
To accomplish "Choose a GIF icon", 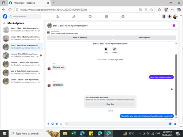I will pos(61,124).
